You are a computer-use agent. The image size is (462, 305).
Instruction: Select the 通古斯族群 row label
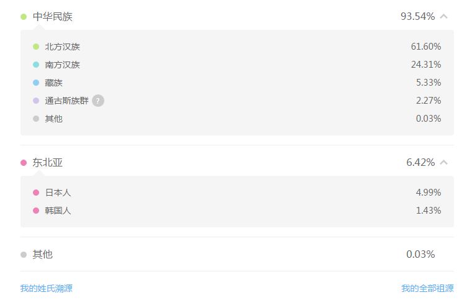66,101
